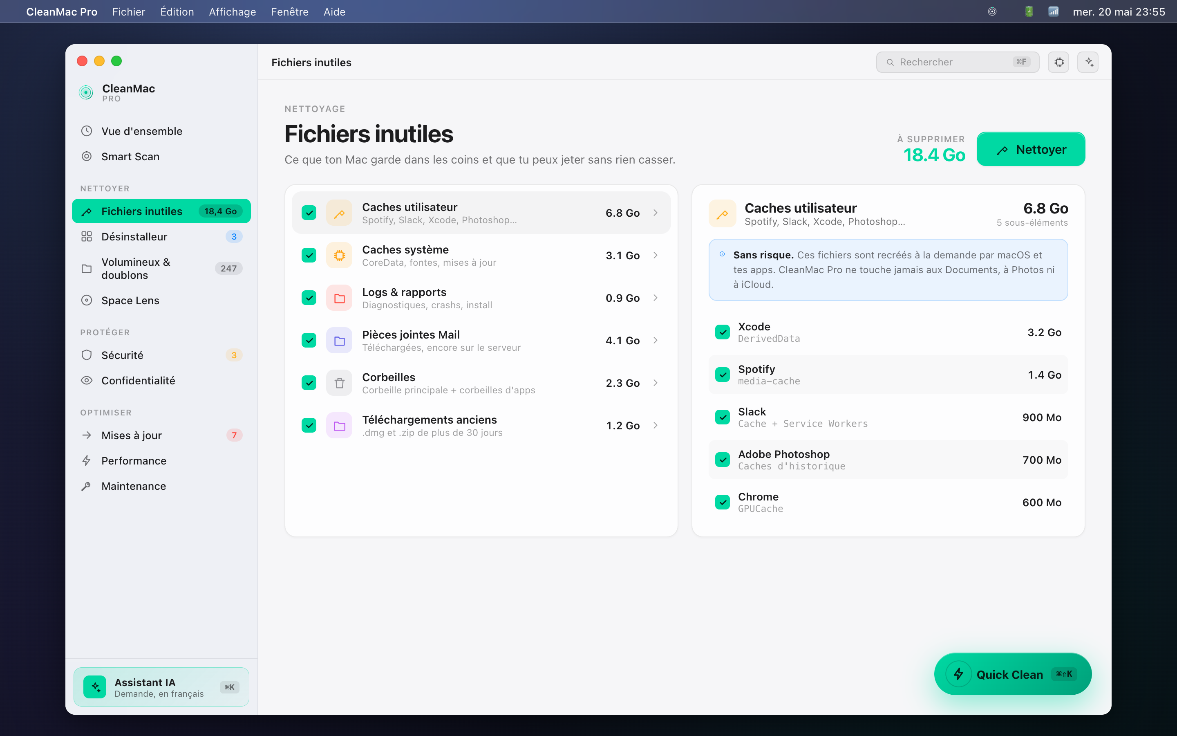Uncheck the Téléchargements anciens checkbox
The width and height of the screenshot is (1177, 736).
[309, 425]
